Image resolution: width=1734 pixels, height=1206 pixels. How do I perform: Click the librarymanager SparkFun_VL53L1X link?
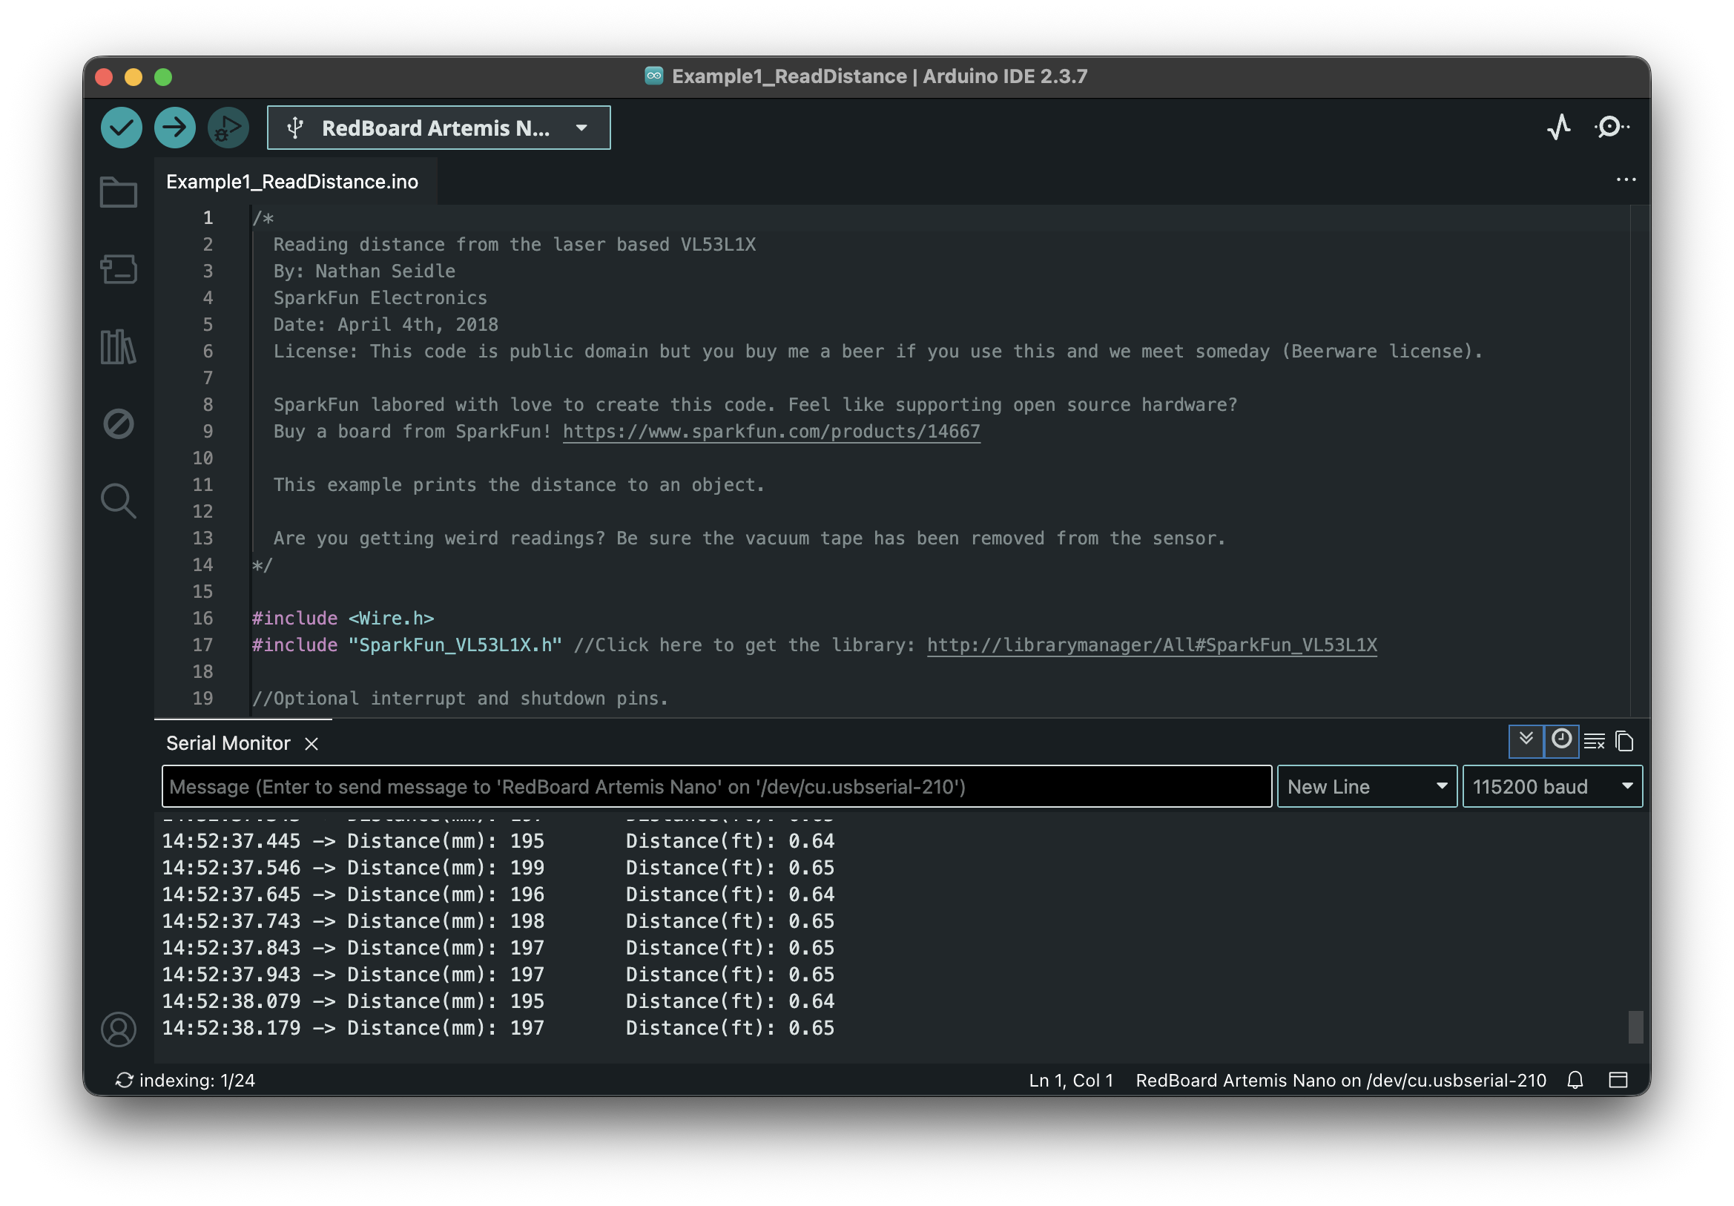tap(1152, 645)
